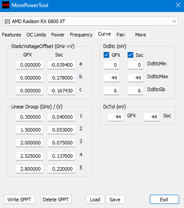
Task: Edit the GFX StaticVoltageOffset c field
Action: coord(29,91)
